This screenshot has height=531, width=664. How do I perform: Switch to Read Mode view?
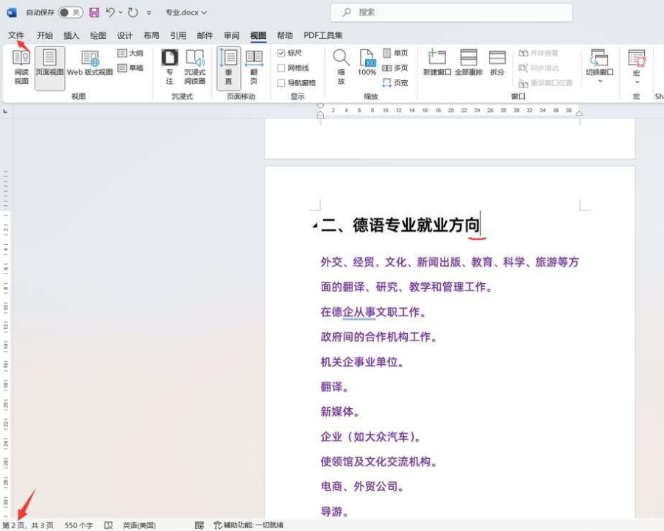[x=21, y=66]
